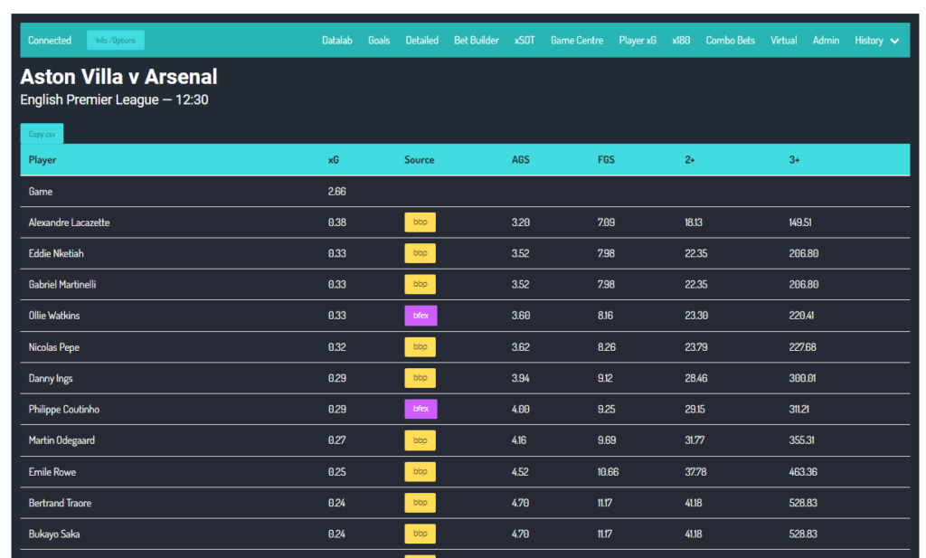
Task: Open the Bet Builder section
Action: [477, 40]
